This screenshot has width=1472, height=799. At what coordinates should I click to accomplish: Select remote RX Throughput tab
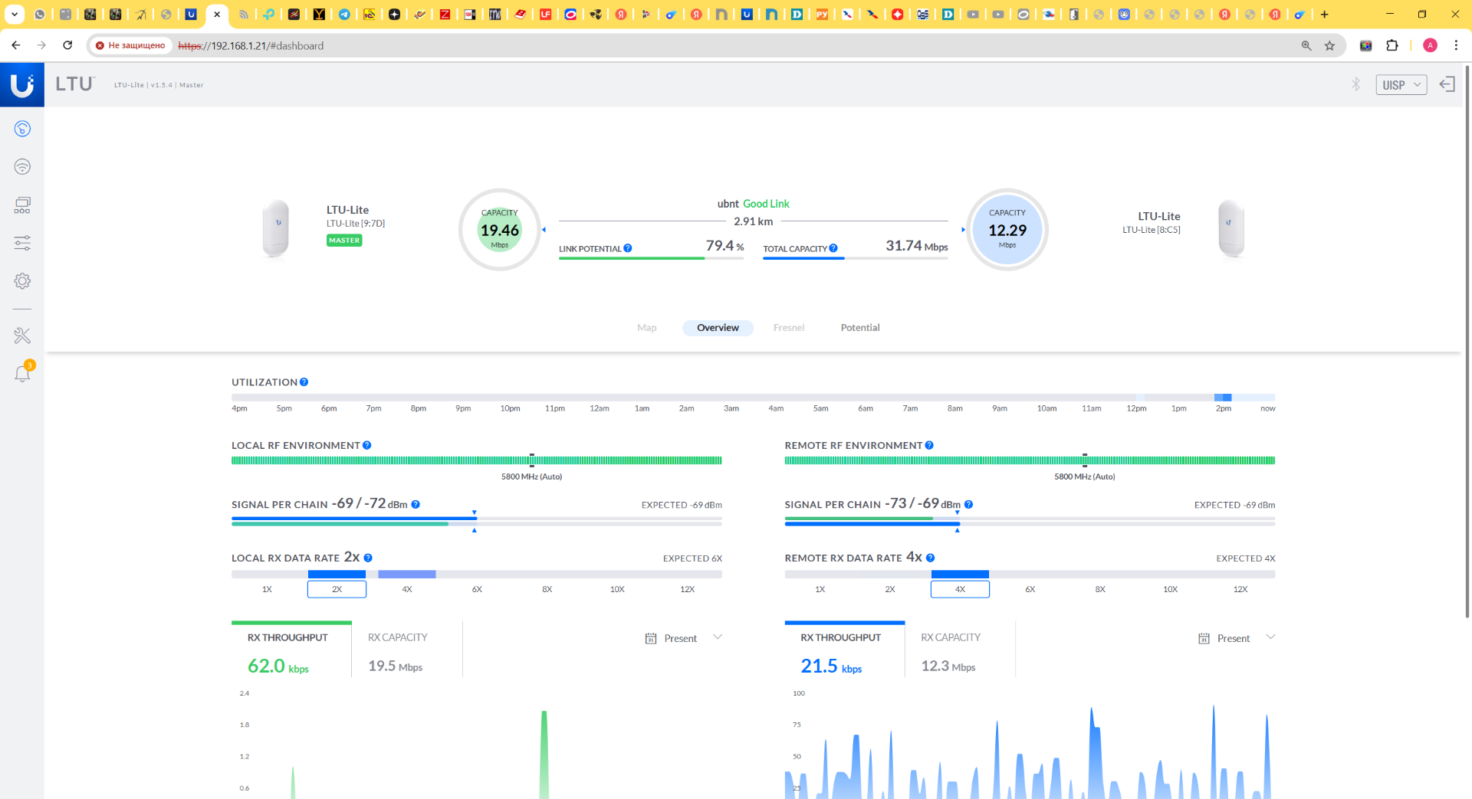845,650
